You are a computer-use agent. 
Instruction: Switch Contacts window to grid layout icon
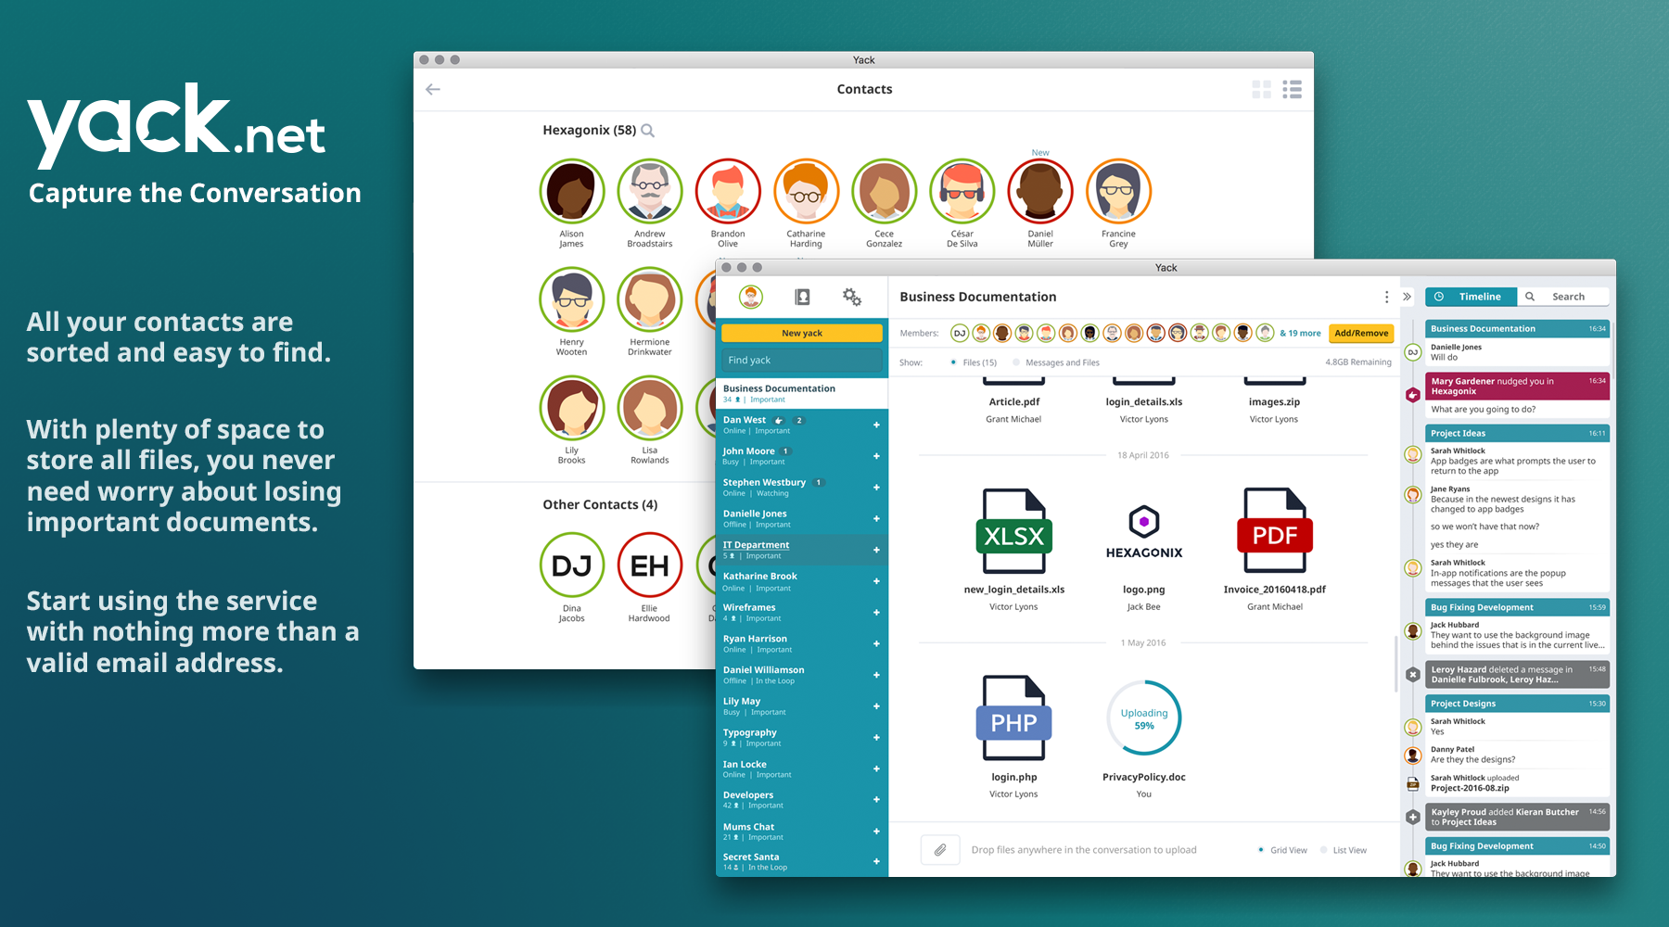[1261, 89]
